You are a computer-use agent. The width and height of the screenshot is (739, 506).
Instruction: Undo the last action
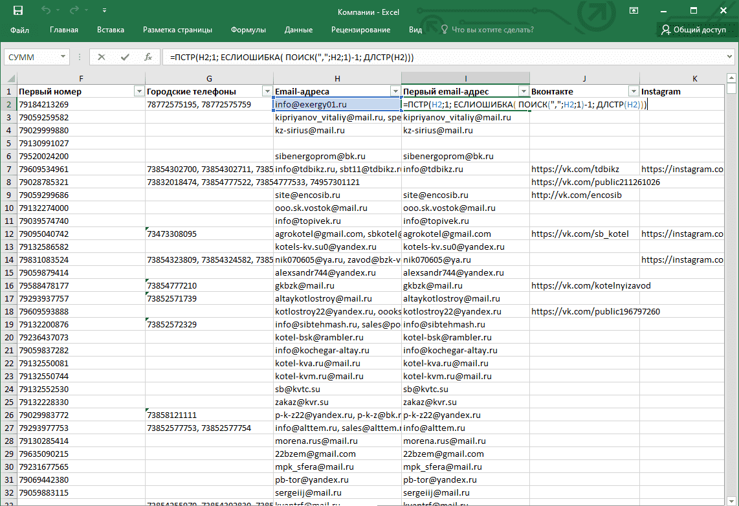[x=46, y=10]
